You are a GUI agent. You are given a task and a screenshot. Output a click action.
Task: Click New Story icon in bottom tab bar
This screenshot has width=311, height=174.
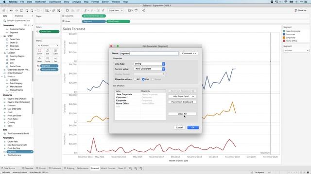(141, 168)
